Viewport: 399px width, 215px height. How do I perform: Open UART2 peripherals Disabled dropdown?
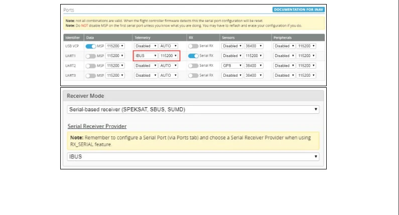click(284, 66)
